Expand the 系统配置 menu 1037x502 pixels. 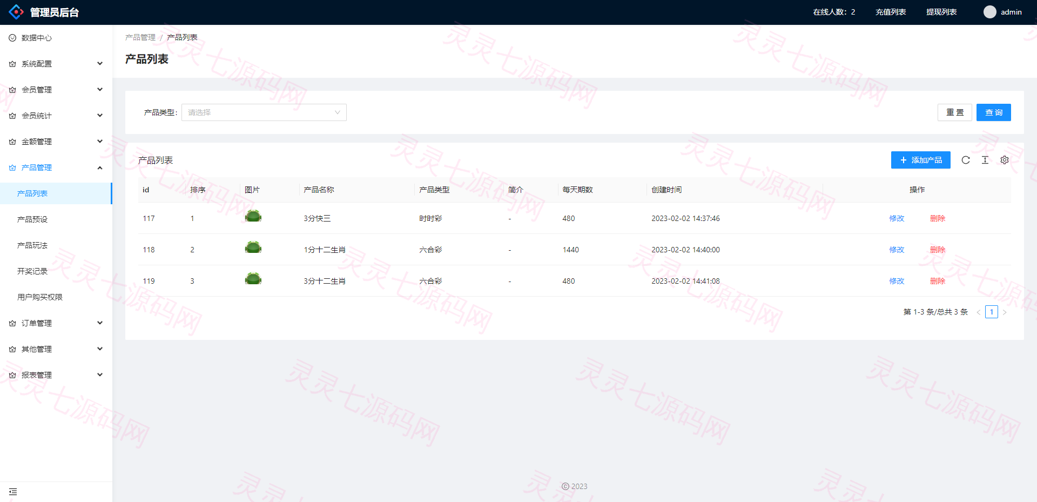[x=56, y=64]
